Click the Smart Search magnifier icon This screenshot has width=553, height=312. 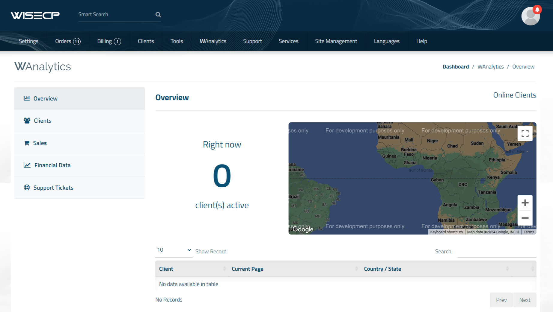point(158,15)
